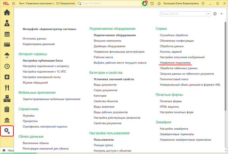
Task: Open Настройка публикации базы
Action: coord(43,60)
